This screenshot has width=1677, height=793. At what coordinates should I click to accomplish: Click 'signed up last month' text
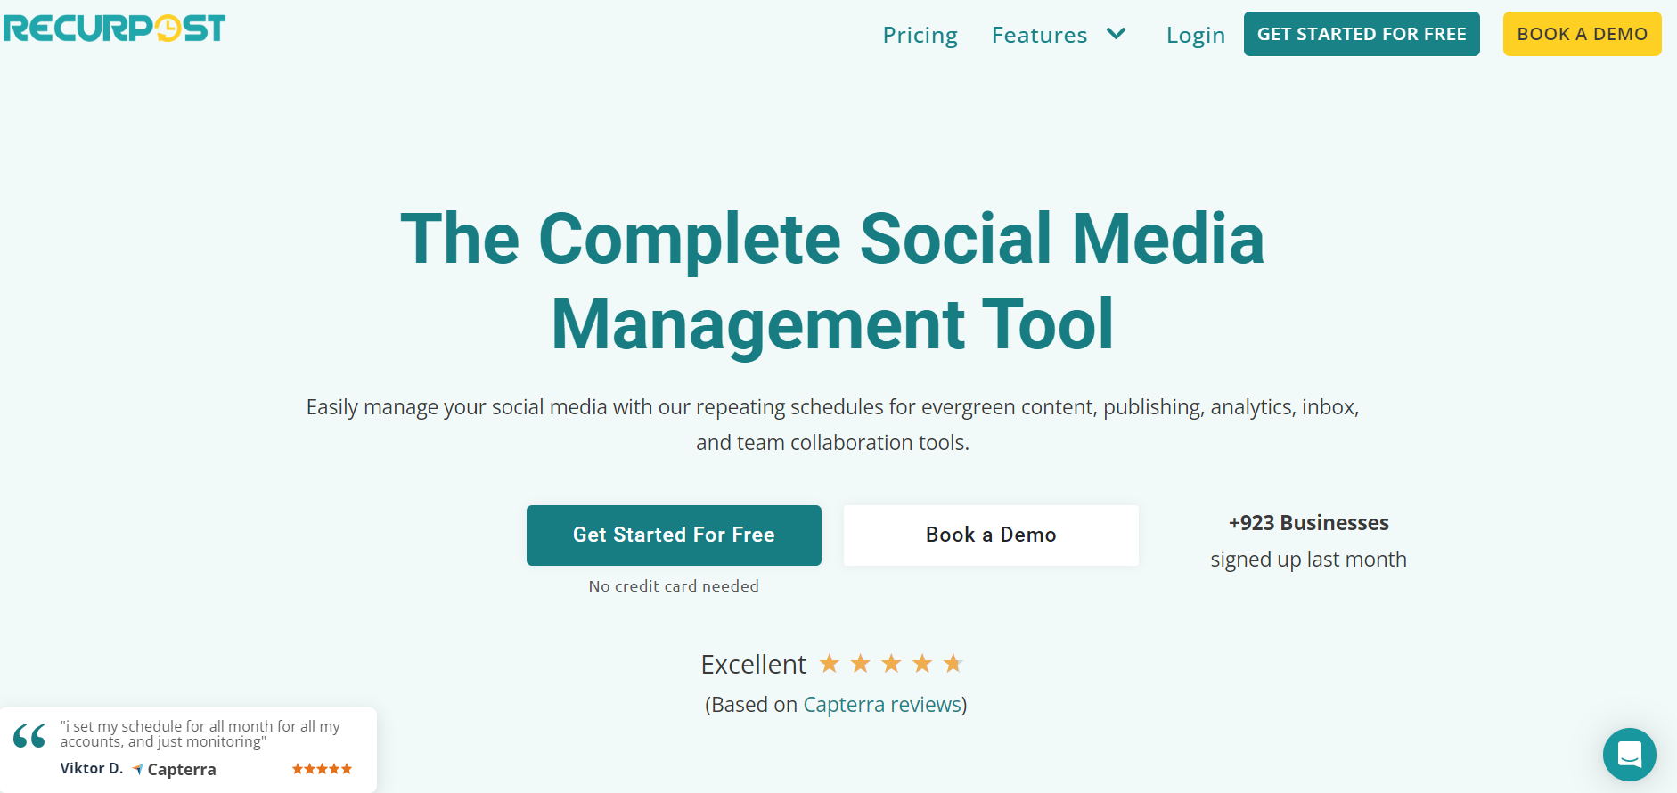[x=1308, y=560]
